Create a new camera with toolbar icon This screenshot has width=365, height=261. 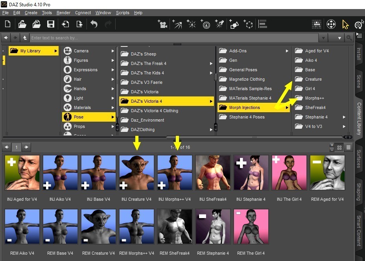tap(162, 24)
